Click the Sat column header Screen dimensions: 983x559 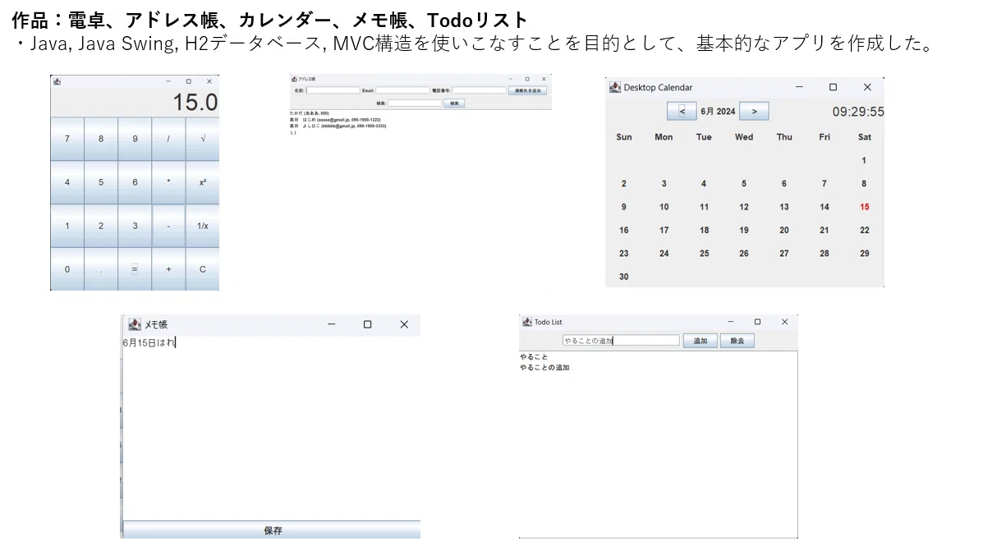pos(865,136)
